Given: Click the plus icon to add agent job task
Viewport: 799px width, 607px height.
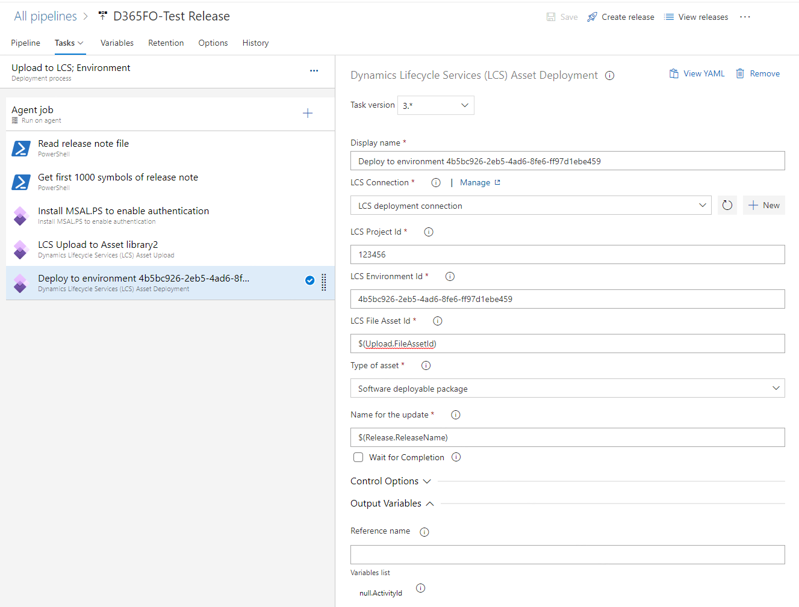Looking at the screenshot, I should click(x=307, y=113).
